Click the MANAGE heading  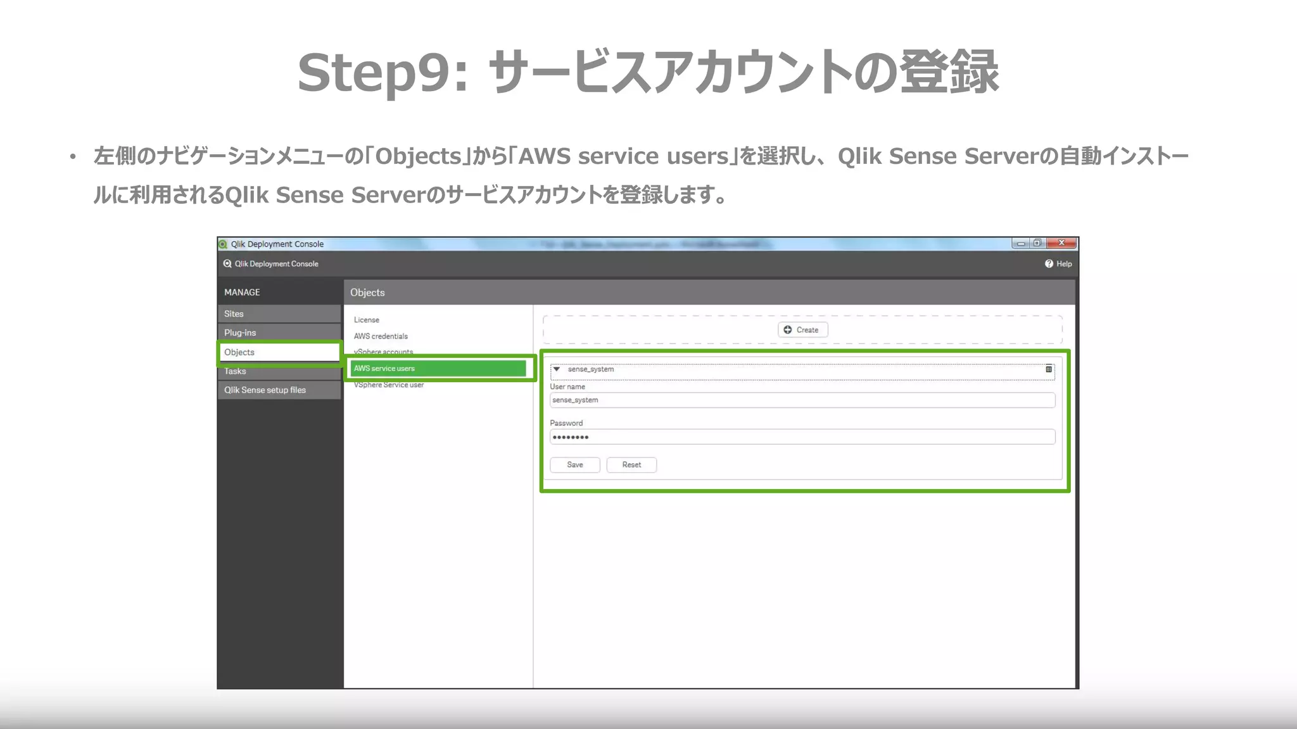(x=242, y=292)
